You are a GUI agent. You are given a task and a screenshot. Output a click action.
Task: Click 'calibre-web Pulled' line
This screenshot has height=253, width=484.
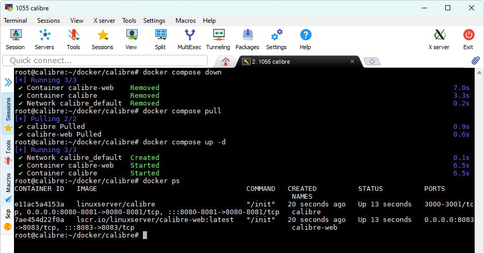(x=60, y=134)
